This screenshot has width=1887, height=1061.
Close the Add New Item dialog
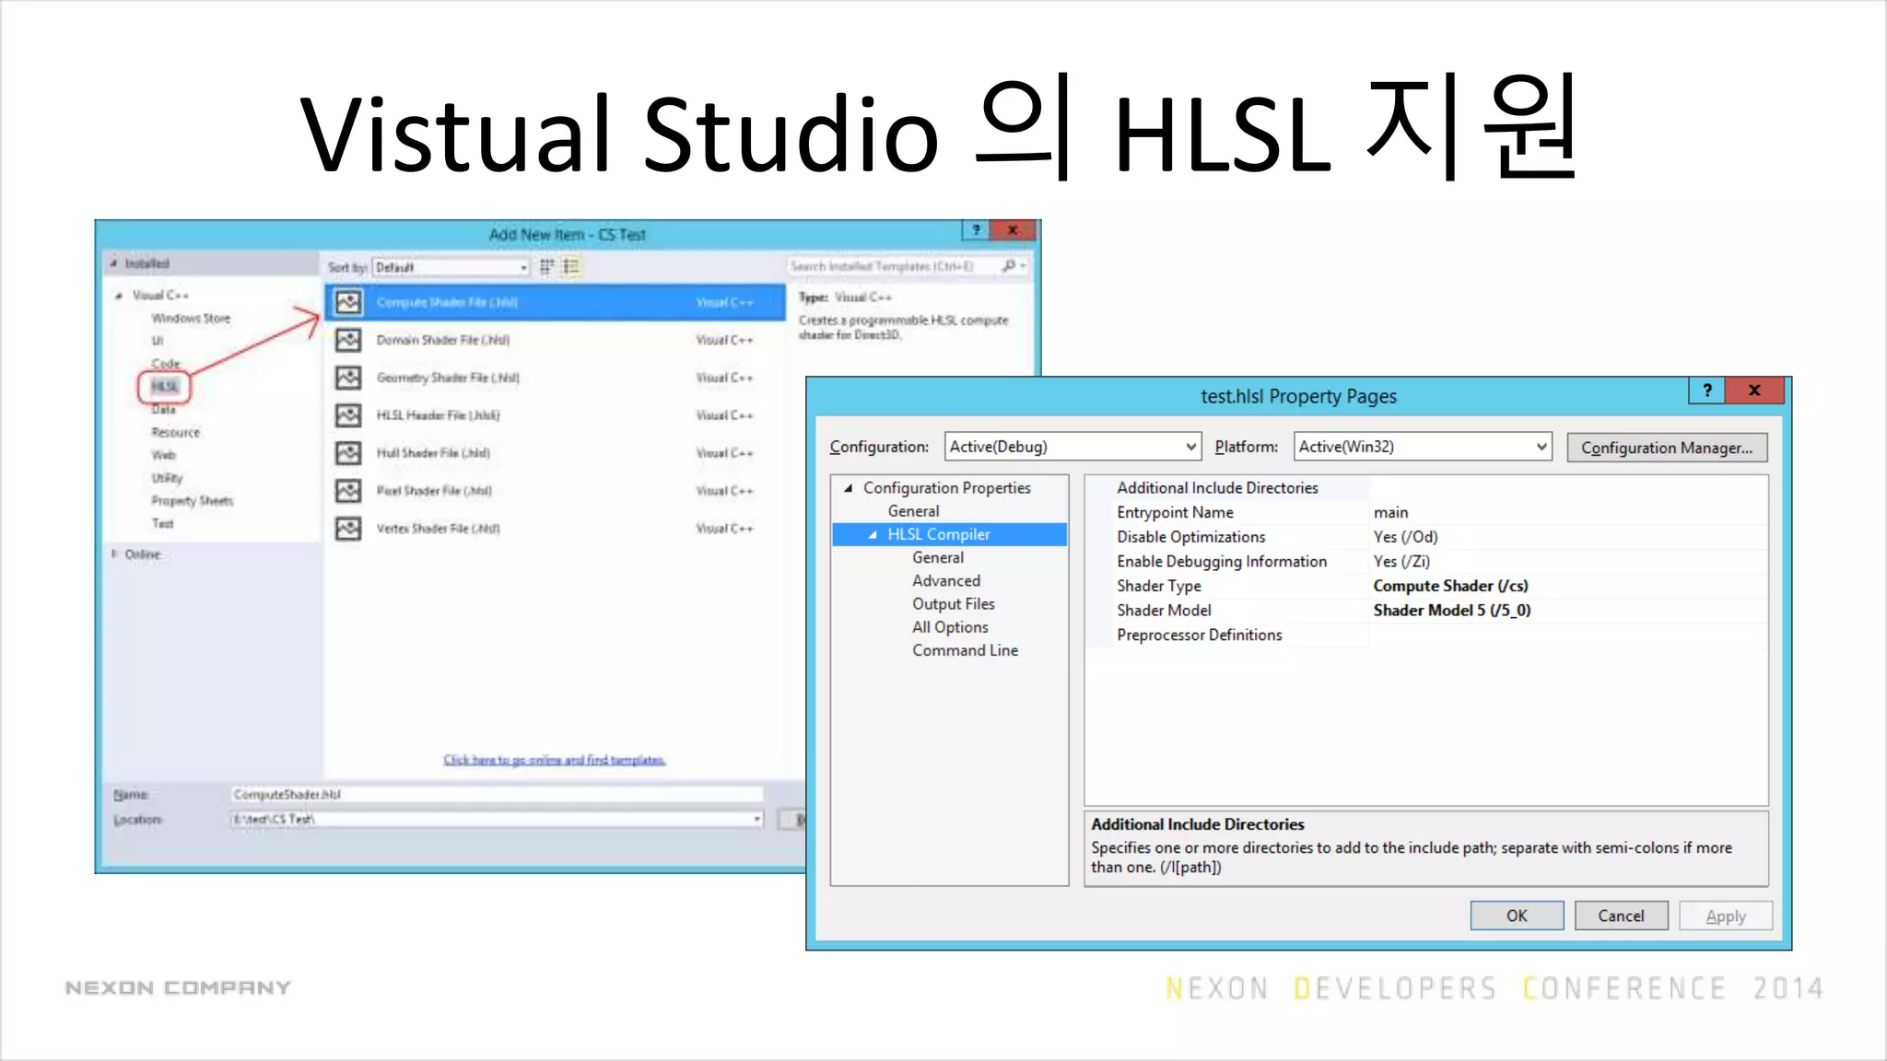1013,230
